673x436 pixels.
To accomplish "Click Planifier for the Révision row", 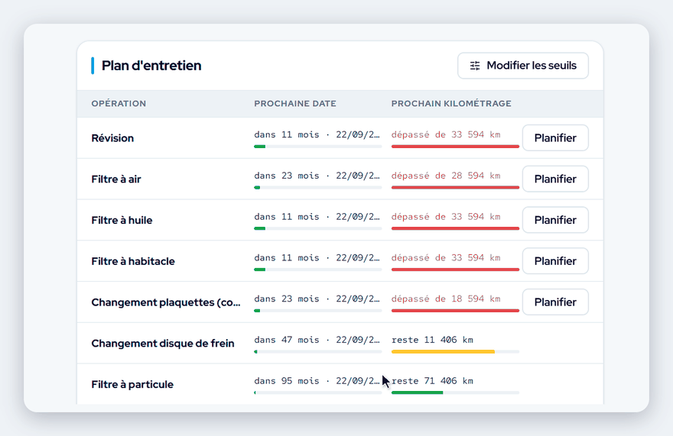I will point(555,138).
